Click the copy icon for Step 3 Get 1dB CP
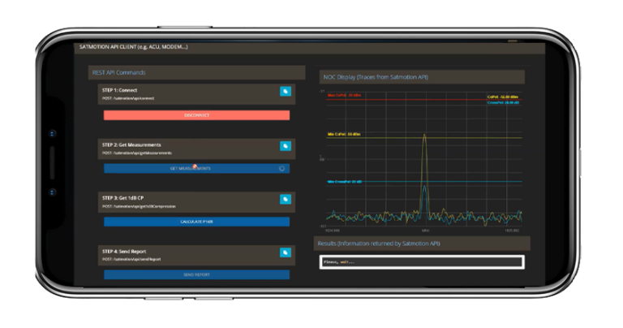Viewport: 623px width, 328px height. (286, 198)
